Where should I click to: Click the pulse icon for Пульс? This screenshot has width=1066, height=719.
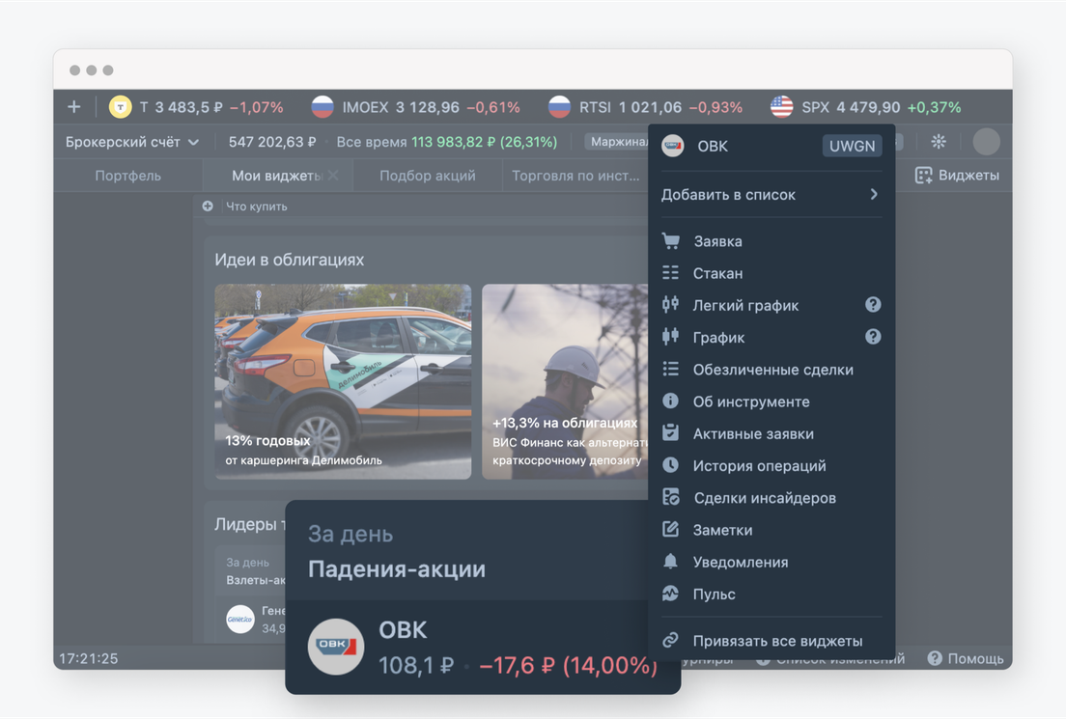670,594
